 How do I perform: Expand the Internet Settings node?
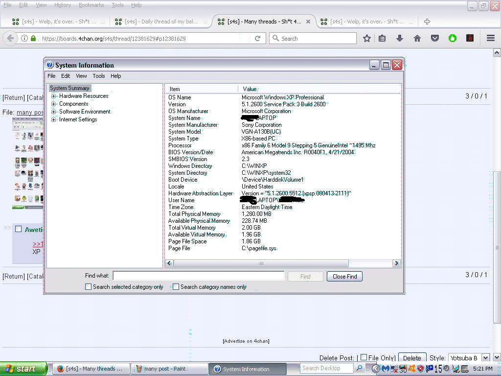point(54,119)
